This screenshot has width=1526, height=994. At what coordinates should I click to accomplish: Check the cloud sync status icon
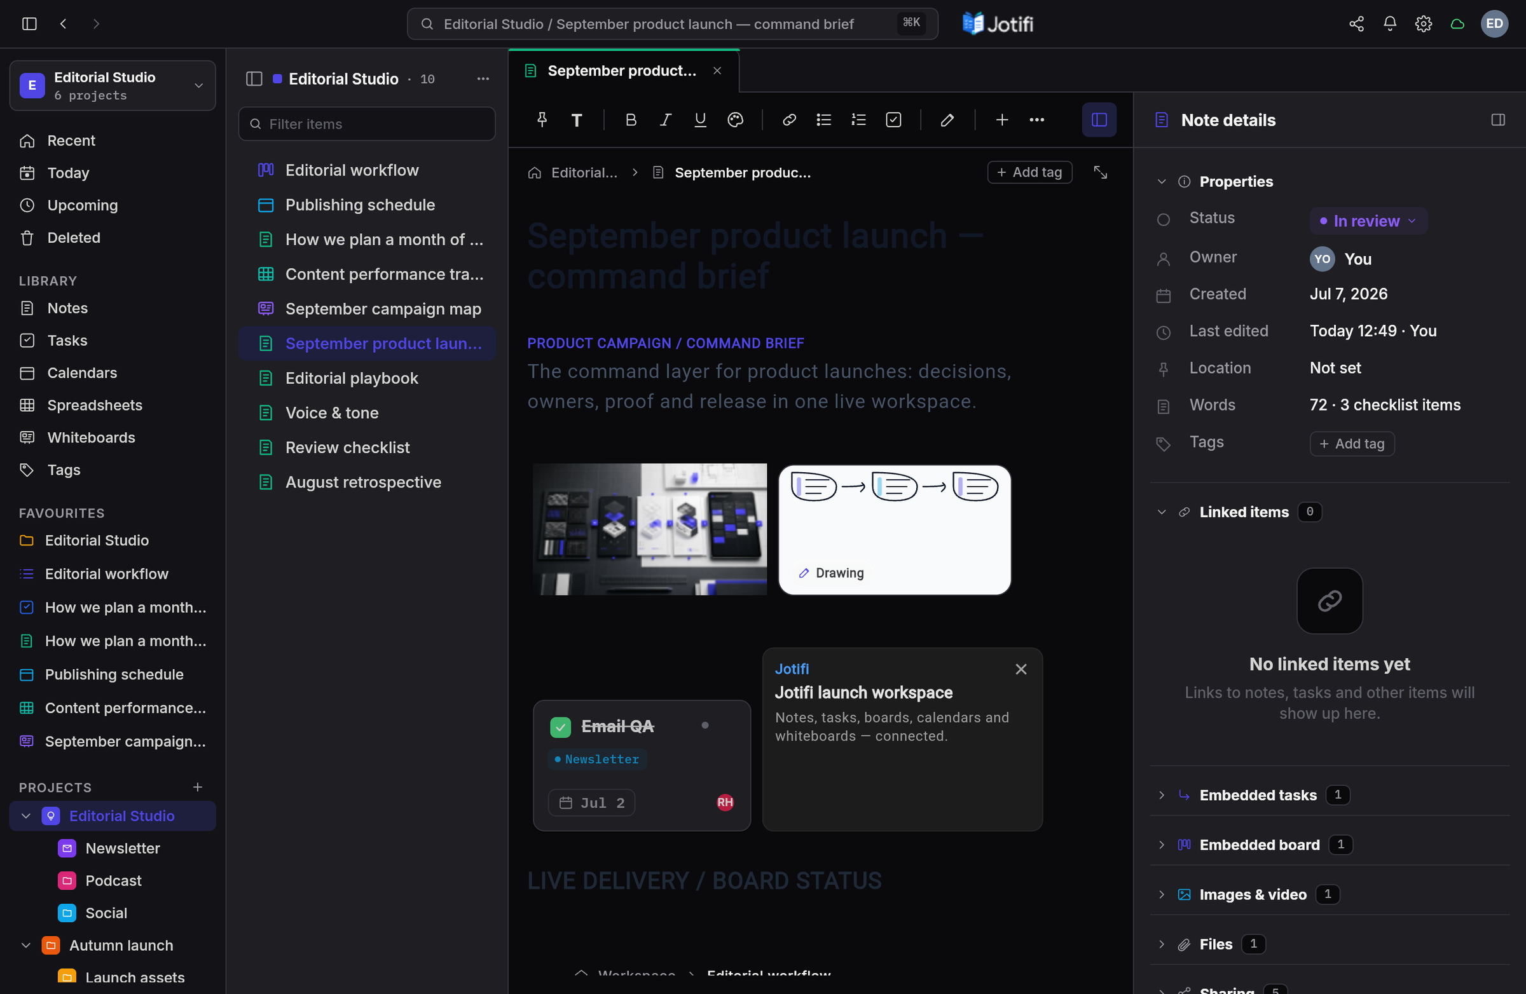click(x=1457, y=24)
